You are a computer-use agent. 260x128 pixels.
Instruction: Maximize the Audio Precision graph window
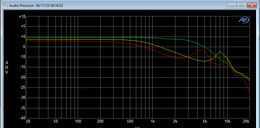242,5
